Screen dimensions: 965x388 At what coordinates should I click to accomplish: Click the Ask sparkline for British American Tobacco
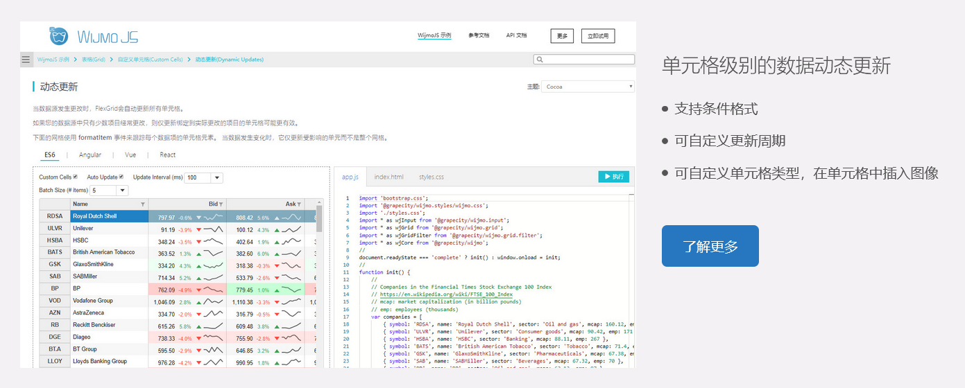(x=292, y=253)
